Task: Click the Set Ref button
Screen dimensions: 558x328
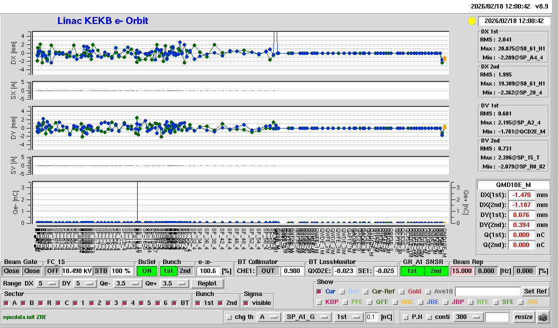Action: coord(535,291)
